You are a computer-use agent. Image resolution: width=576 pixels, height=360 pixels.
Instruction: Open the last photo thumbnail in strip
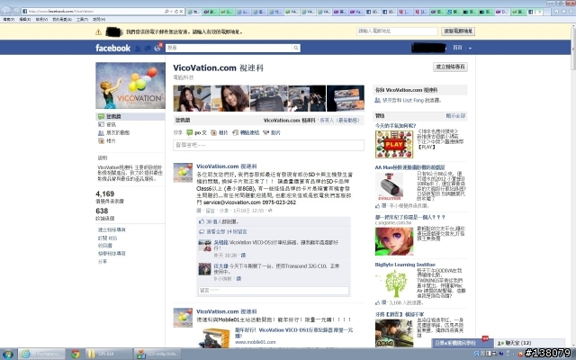346,98
